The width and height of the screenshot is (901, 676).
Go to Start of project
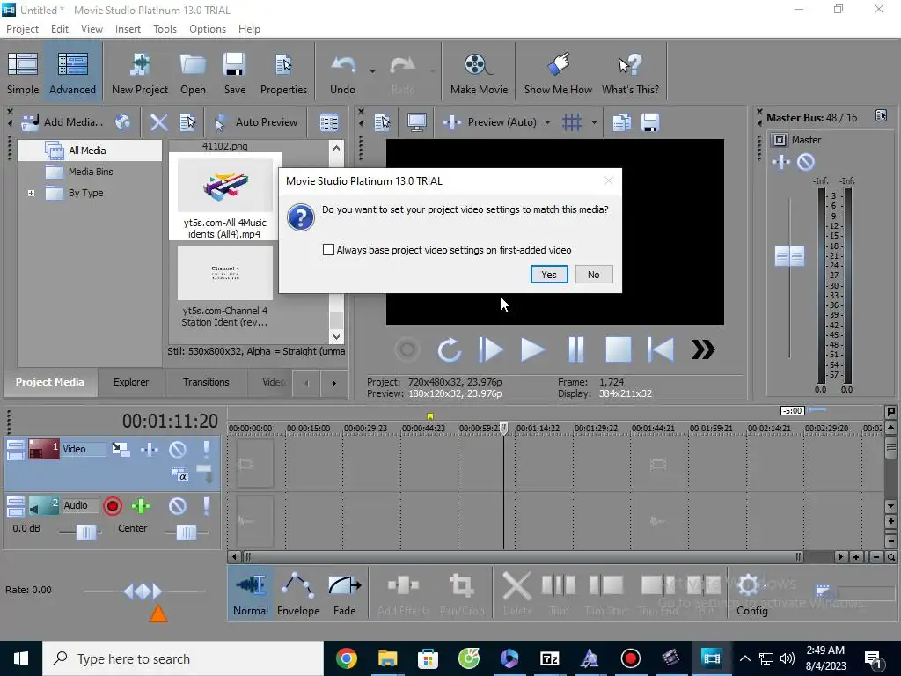(661, 349)
